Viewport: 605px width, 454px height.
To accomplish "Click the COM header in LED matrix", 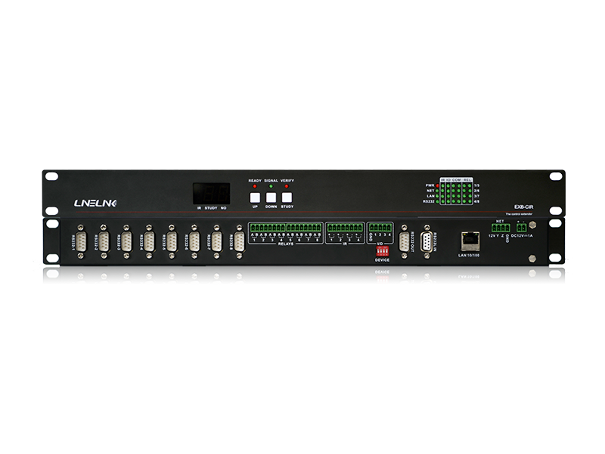I will pos(457,180).
